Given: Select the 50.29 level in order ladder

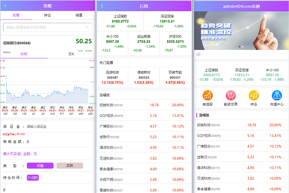Looking at the screenshot, I should point(5,110).
